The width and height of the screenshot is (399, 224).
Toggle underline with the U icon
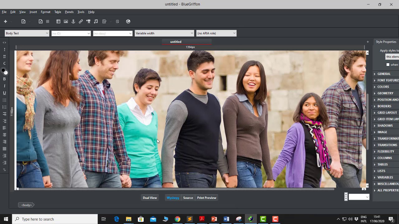pyautogui.click(x=4, y=93)
